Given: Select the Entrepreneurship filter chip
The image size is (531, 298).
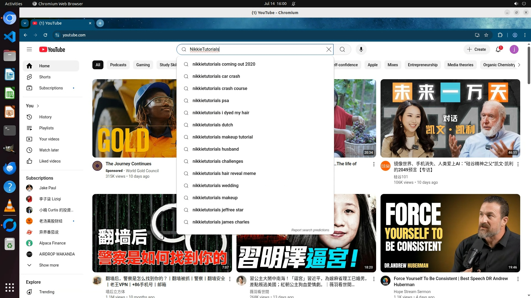Looking at the screenshot, I should click(423, 65).
